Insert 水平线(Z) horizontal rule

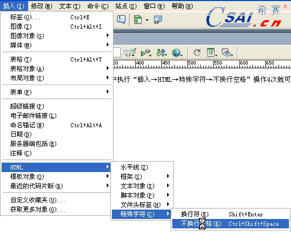(142, 167)
